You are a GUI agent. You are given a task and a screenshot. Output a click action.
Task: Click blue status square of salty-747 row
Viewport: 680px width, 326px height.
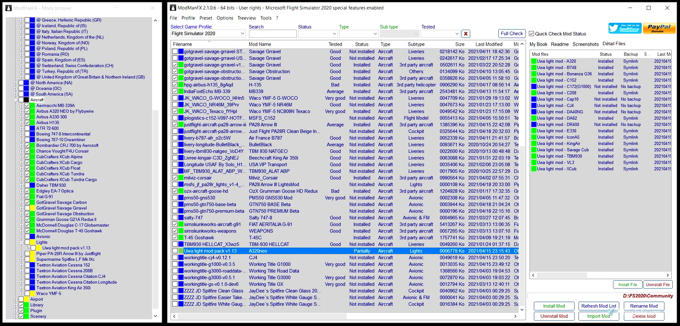coord(181,218)
